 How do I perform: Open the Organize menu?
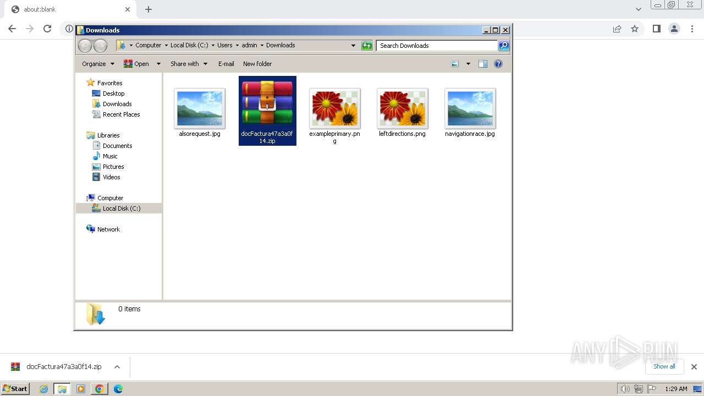[98, 64]
